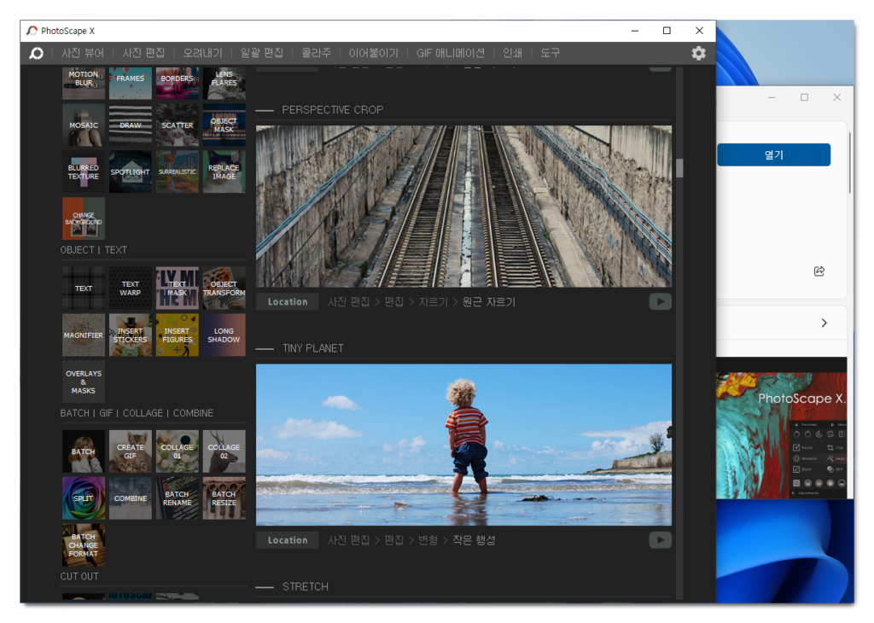Switch to the 사진 뷰어 tab
This screenshot has height=623, width=874.
click(83, 53)
